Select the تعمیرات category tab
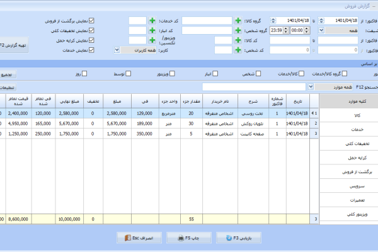The width and height of the screenshot is (378, 252). (x=349, y=200)
